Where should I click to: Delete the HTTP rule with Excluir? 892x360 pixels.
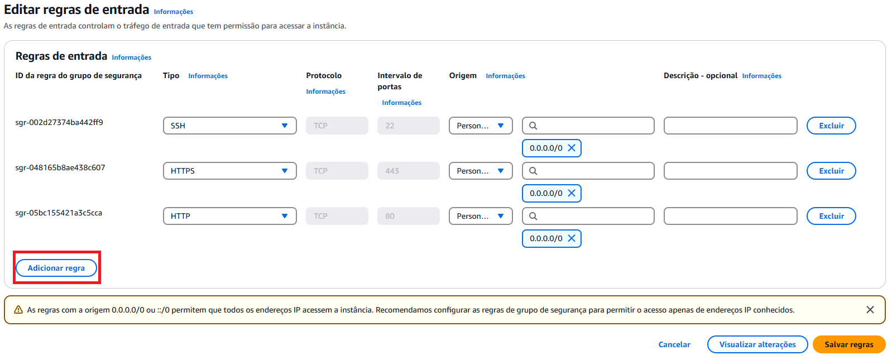(x=831, y=216)
